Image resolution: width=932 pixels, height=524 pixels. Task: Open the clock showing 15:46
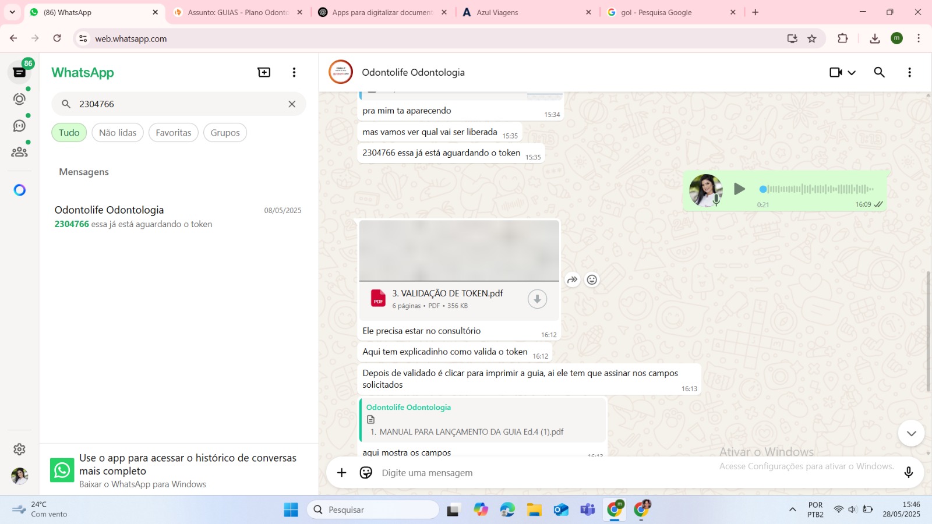(x=901, y=509)
